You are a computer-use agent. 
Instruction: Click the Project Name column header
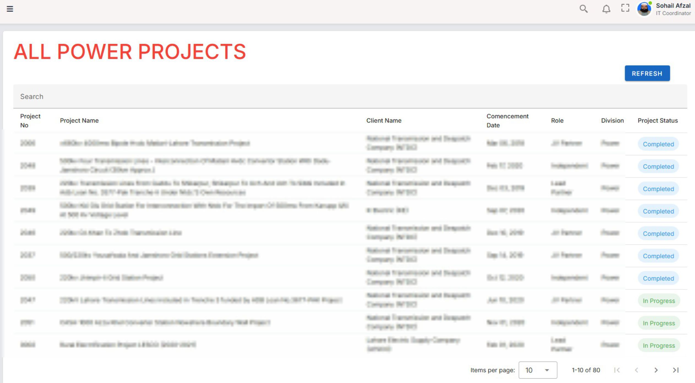pyautogui.click(x=79, y=121)
